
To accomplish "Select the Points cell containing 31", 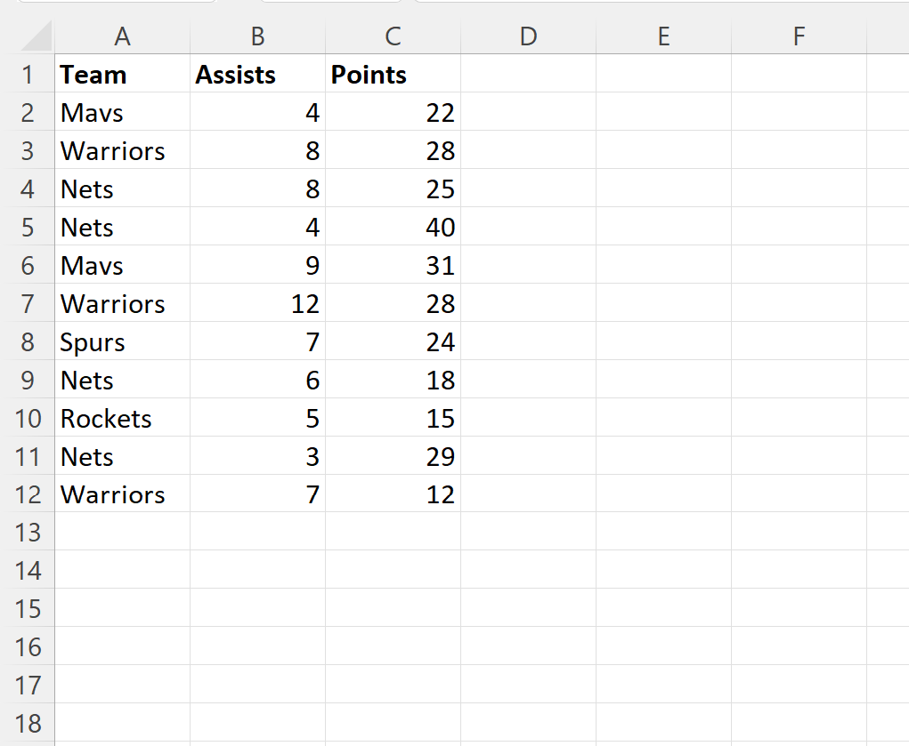I will click(393, 266).
